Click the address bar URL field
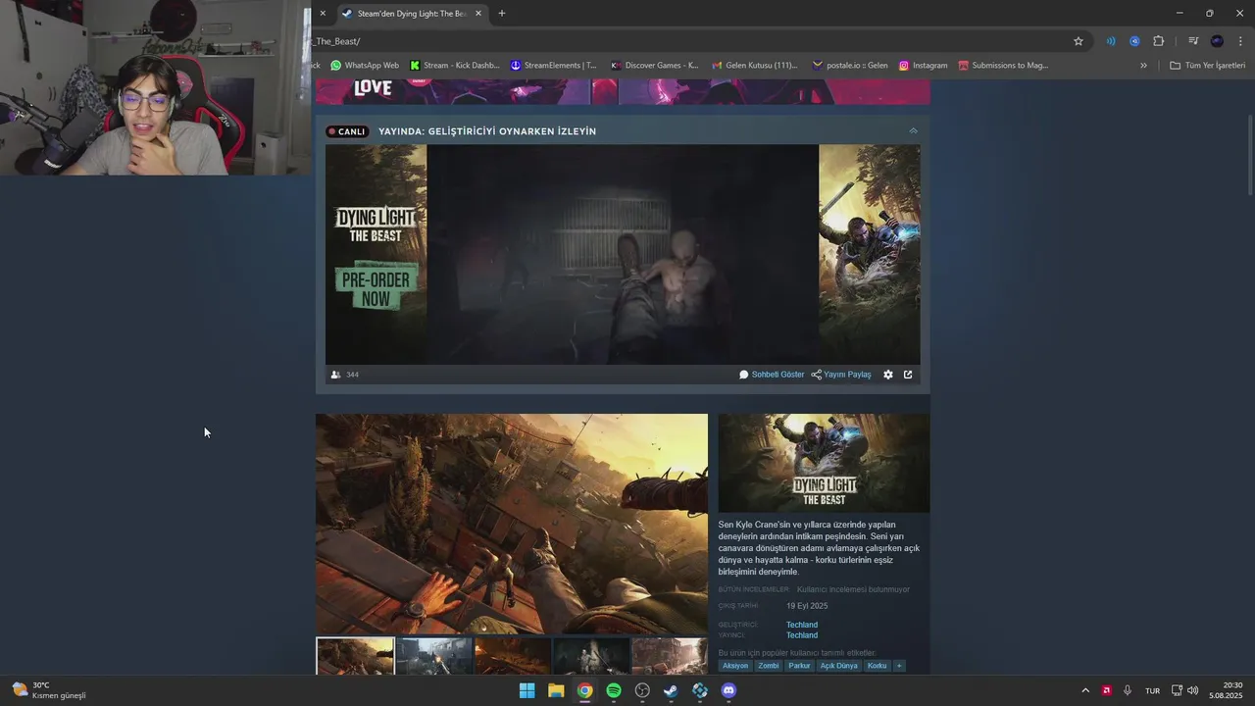 click(x=686, y=41)
